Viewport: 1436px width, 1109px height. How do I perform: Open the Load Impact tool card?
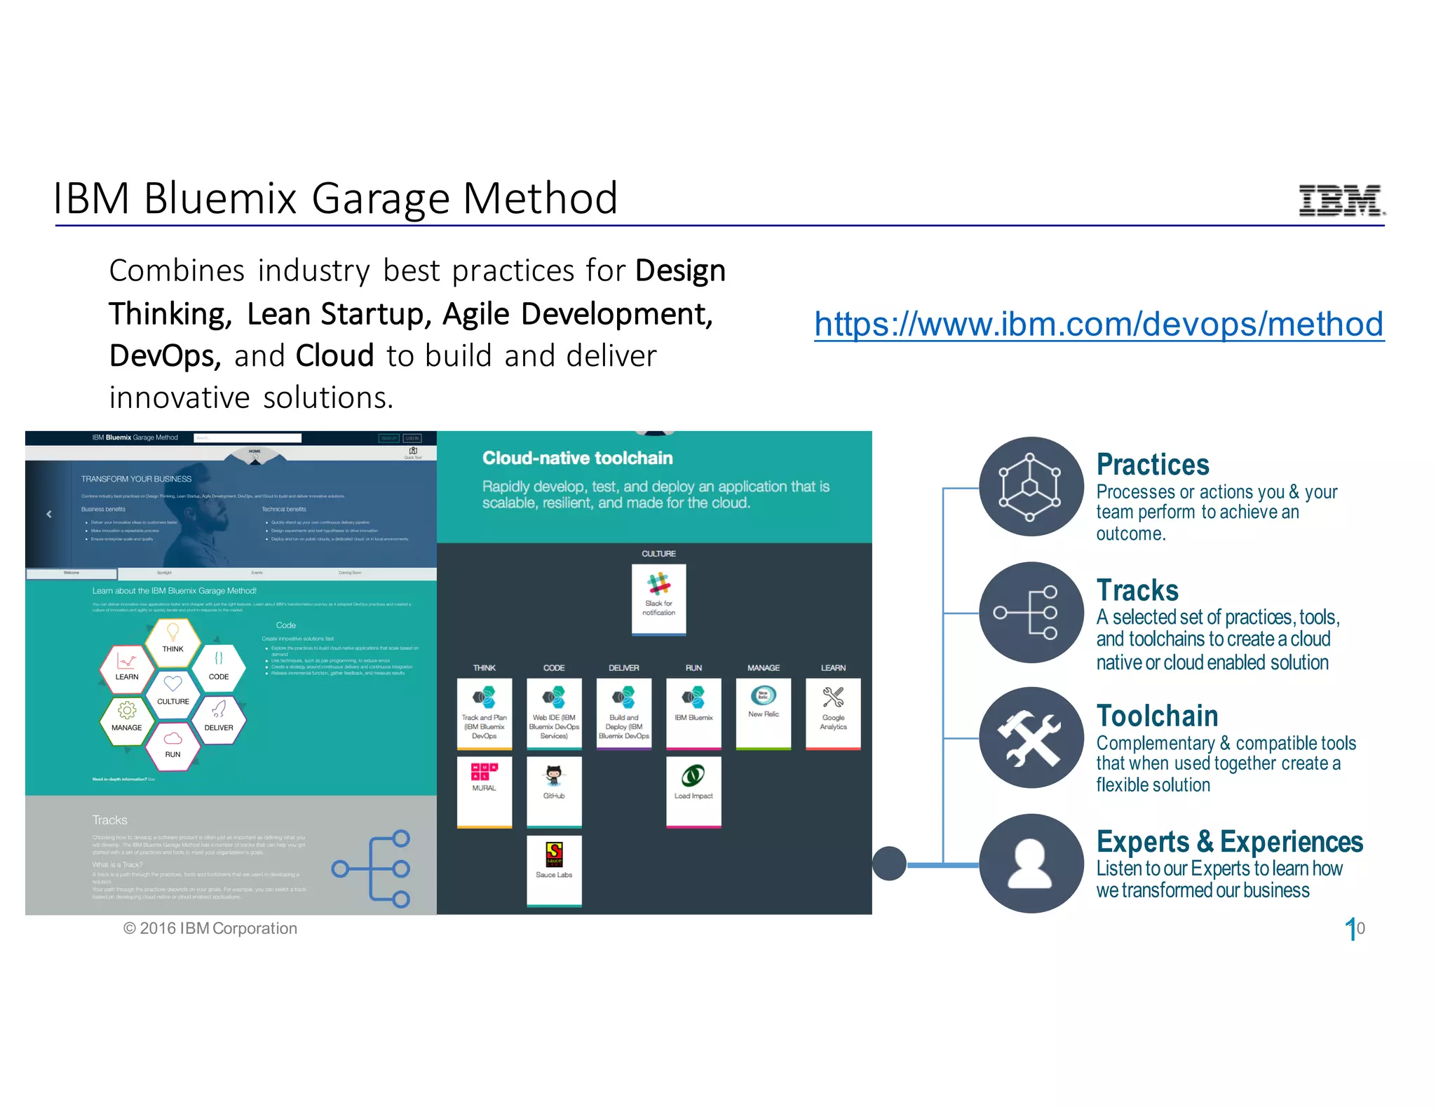tap(693, 791)
